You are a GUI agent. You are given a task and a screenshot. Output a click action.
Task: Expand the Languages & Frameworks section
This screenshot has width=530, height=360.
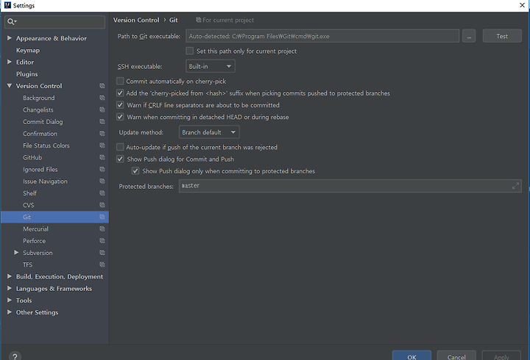(10, 289)
